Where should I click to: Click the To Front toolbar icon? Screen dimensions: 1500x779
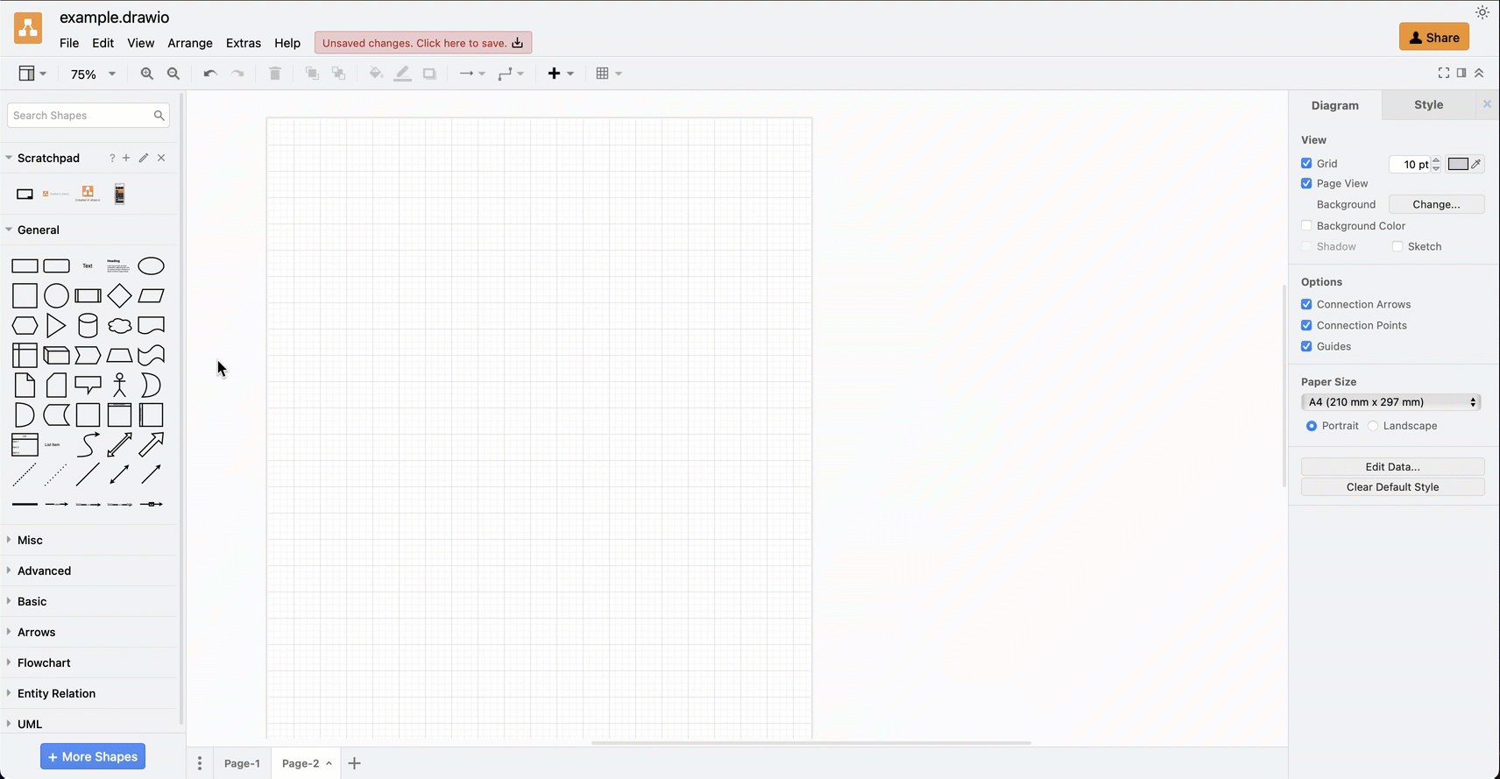pos(312,74)
